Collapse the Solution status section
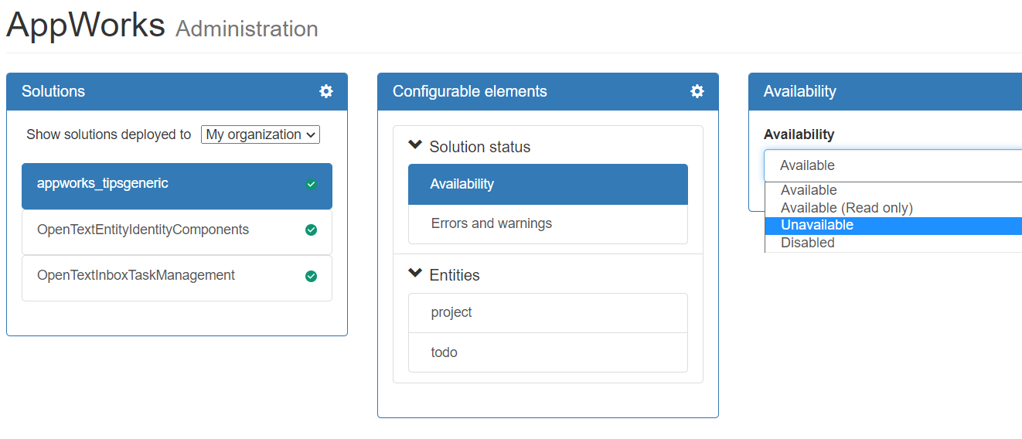The height and width of the screenshot is (439, 1022). click(415, 145)
